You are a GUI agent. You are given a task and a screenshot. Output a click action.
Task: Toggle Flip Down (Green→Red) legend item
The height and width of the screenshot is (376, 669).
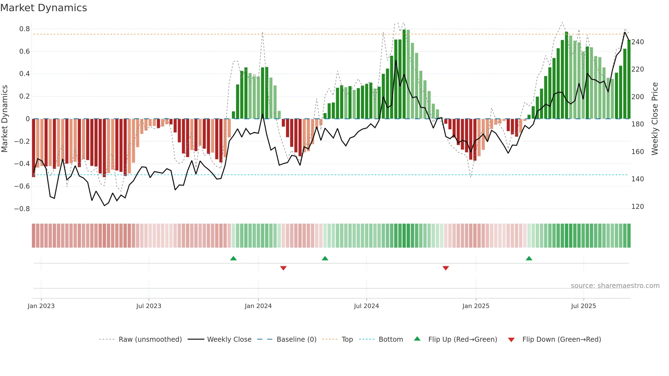coord(554,339)
